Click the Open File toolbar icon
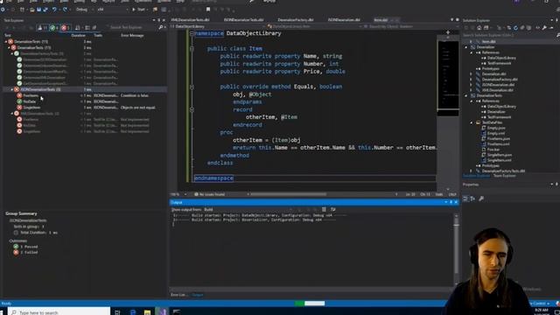The height and width of the screenshot is (315, 560). (x=32, y=10)
